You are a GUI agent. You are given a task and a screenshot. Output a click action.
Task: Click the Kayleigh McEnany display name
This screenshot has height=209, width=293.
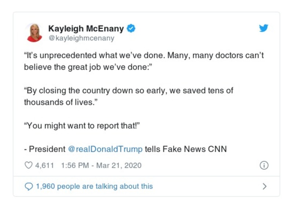click(86, 28)
